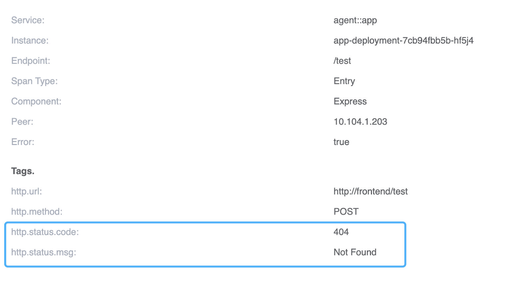Click the Error value true
Image resolution: width=529 pixels, height=290 pixels.
click(341, 142)
